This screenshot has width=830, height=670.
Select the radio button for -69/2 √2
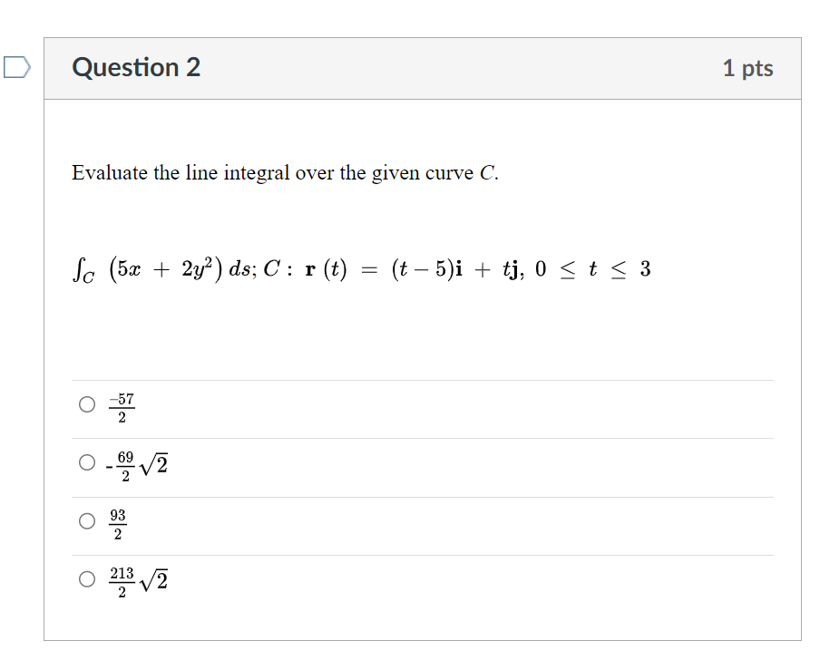click(x=85, y=461)
